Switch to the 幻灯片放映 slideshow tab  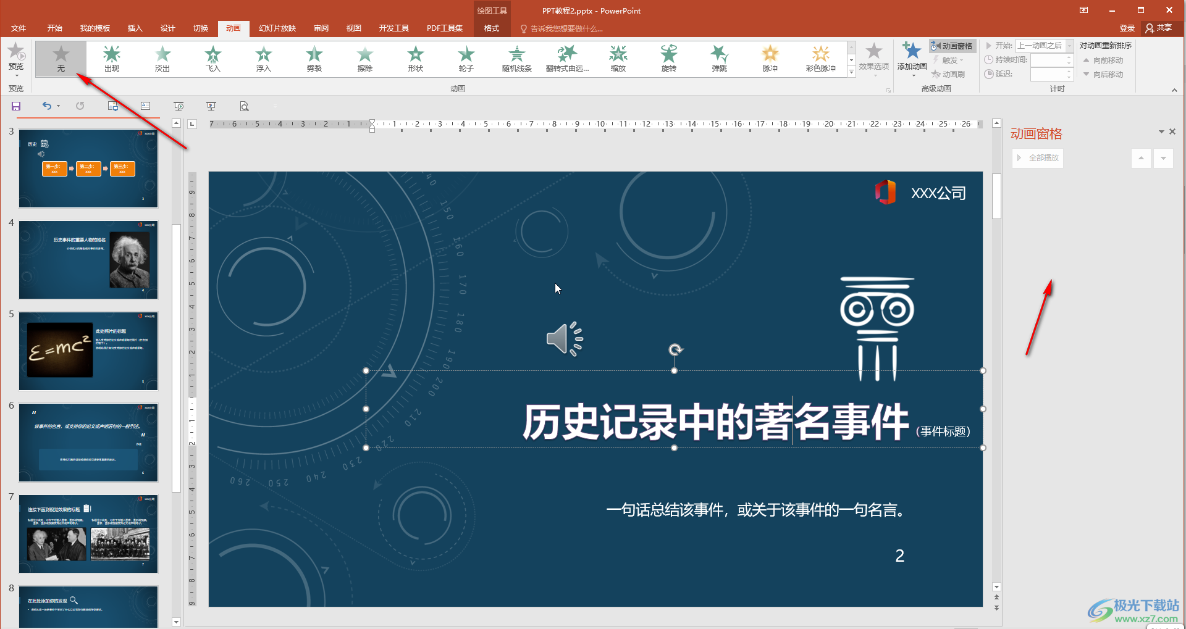[277, 28]
